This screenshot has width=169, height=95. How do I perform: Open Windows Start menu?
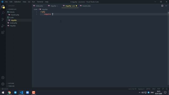(x=3, y=93)
